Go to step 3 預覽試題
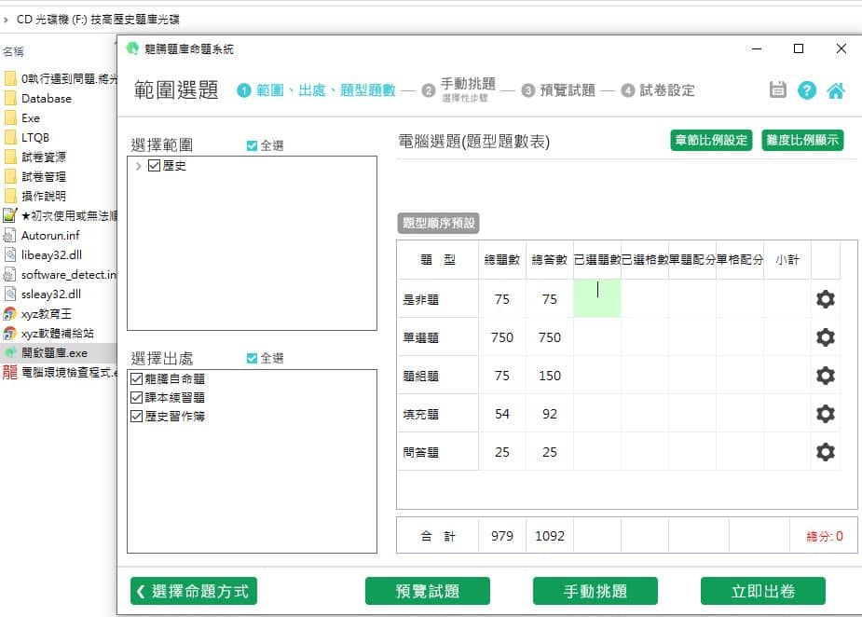Image resolution: width=862 pixels, height=617 pixels. tap(558, 90)
